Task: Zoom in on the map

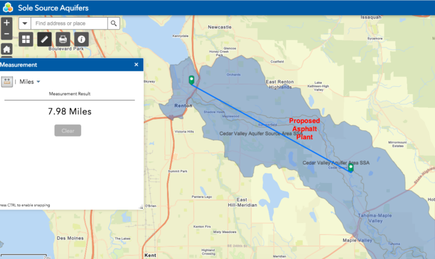Action: (6, 23)
